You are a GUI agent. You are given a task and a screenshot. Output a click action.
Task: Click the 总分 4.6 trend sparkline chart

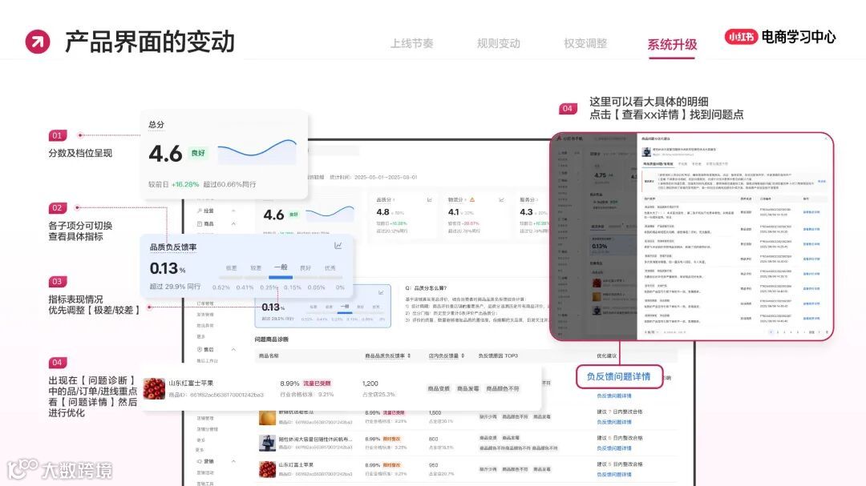pos(257,151)
